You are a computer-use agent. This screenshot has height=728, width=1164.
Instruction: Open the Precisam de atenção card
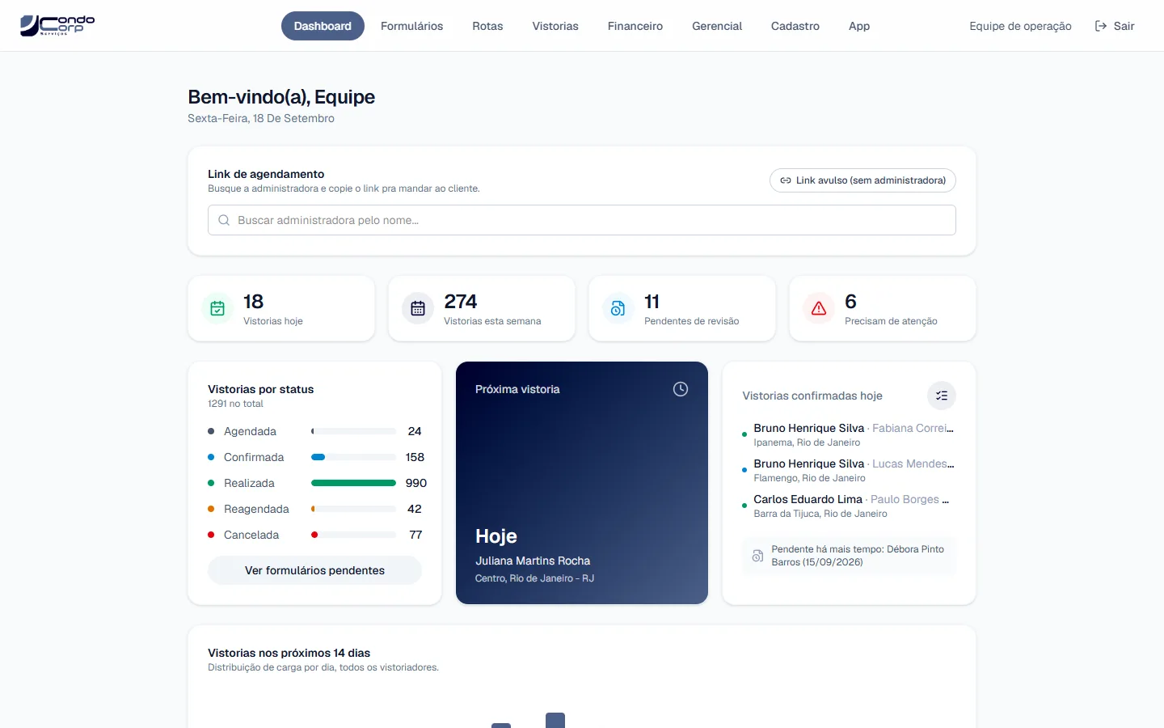883,308
